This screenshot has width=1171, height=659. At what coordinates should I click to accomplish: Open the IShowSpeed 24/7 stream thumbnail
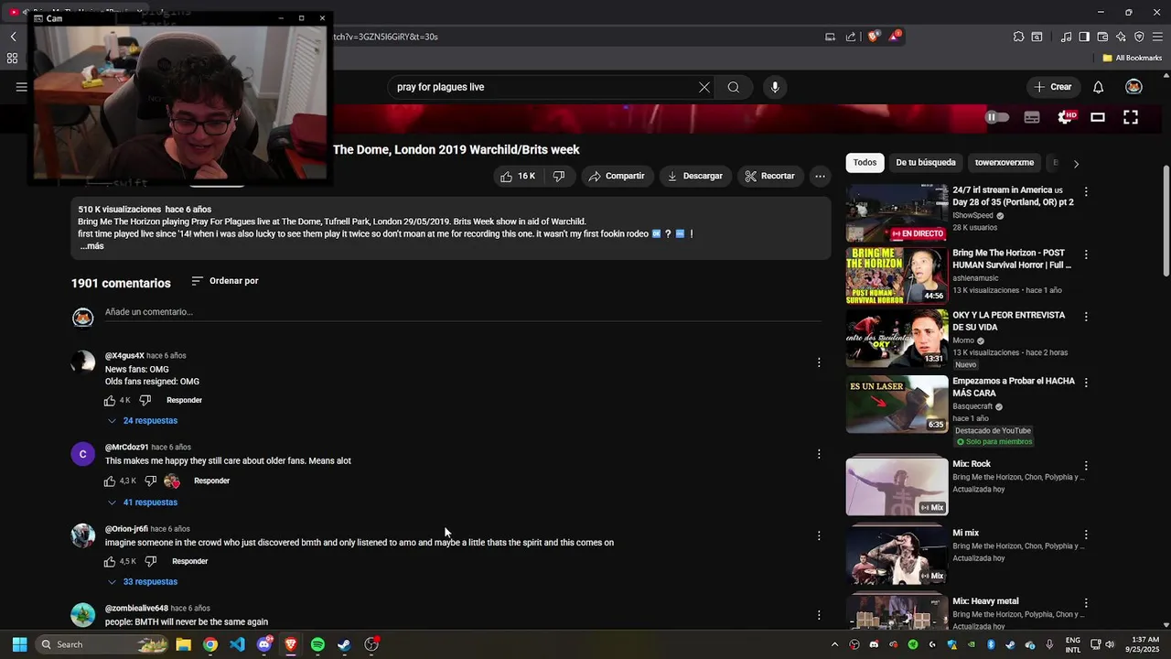click(897, 213)
